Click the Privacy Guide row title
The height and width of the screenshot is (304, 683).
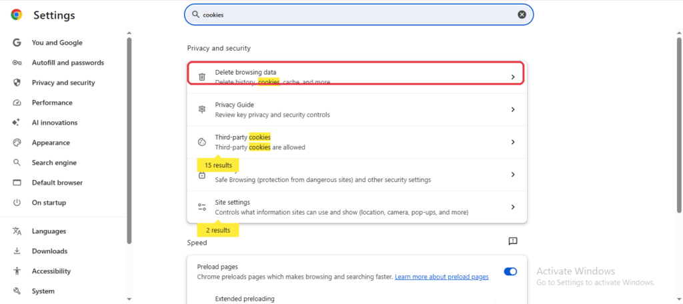pos(234,105)
